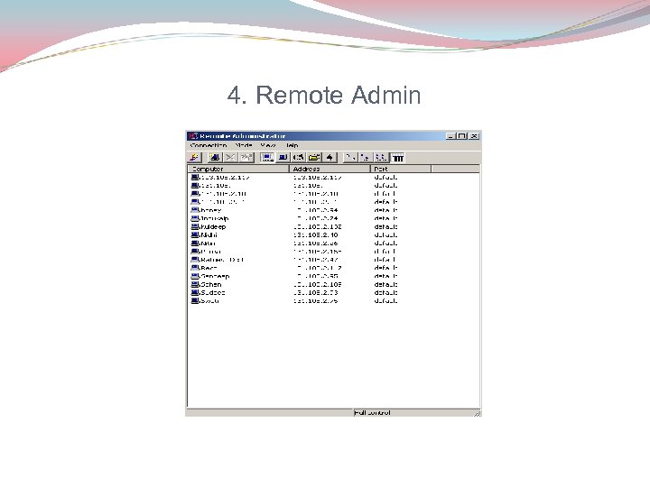Click the window resize grip corner
This screenshot has height=487, width=650.
pyautogui.click(x=478, y=413)
